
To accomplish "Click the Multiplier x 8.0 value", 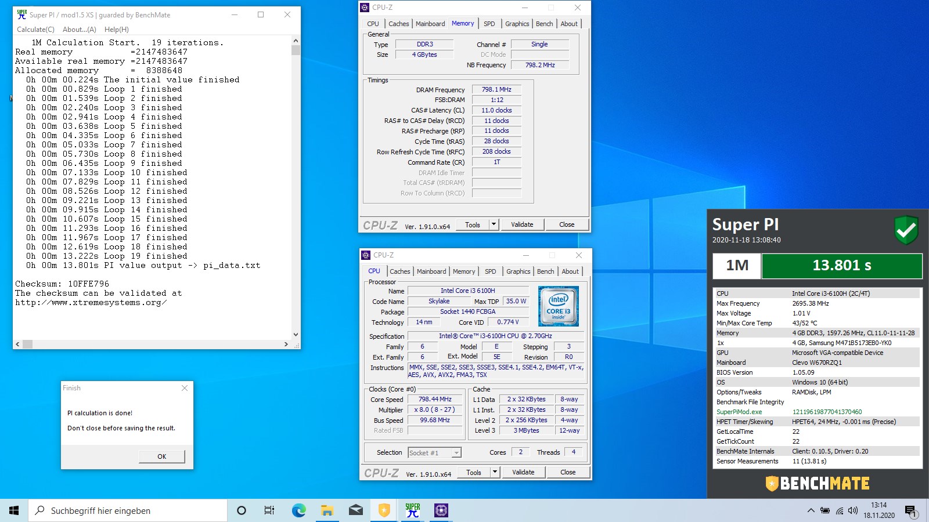I will (435, 409).
